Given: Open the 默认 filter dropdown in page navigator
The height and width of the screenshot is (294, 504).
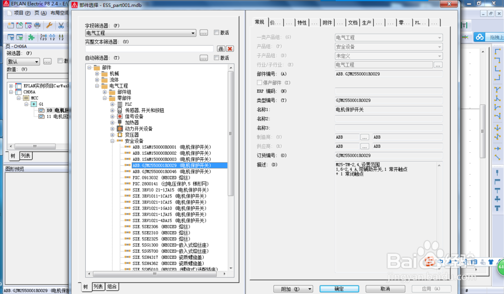Looking at the screenshot, I should (x=37, y=61).
